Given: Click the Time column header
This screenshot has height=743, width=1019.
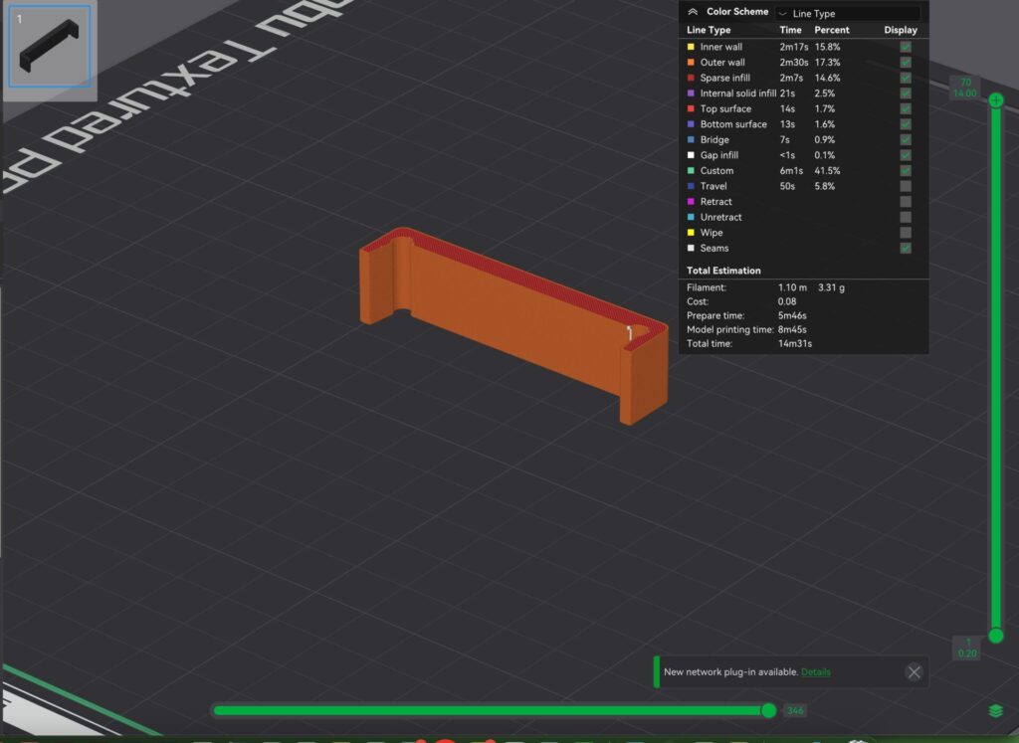Looking at the screenshot, I should coord(790,30).
